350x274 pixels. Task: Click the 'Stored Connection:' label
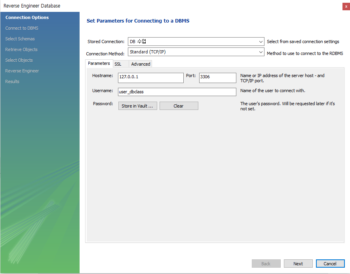coord(106,42)
